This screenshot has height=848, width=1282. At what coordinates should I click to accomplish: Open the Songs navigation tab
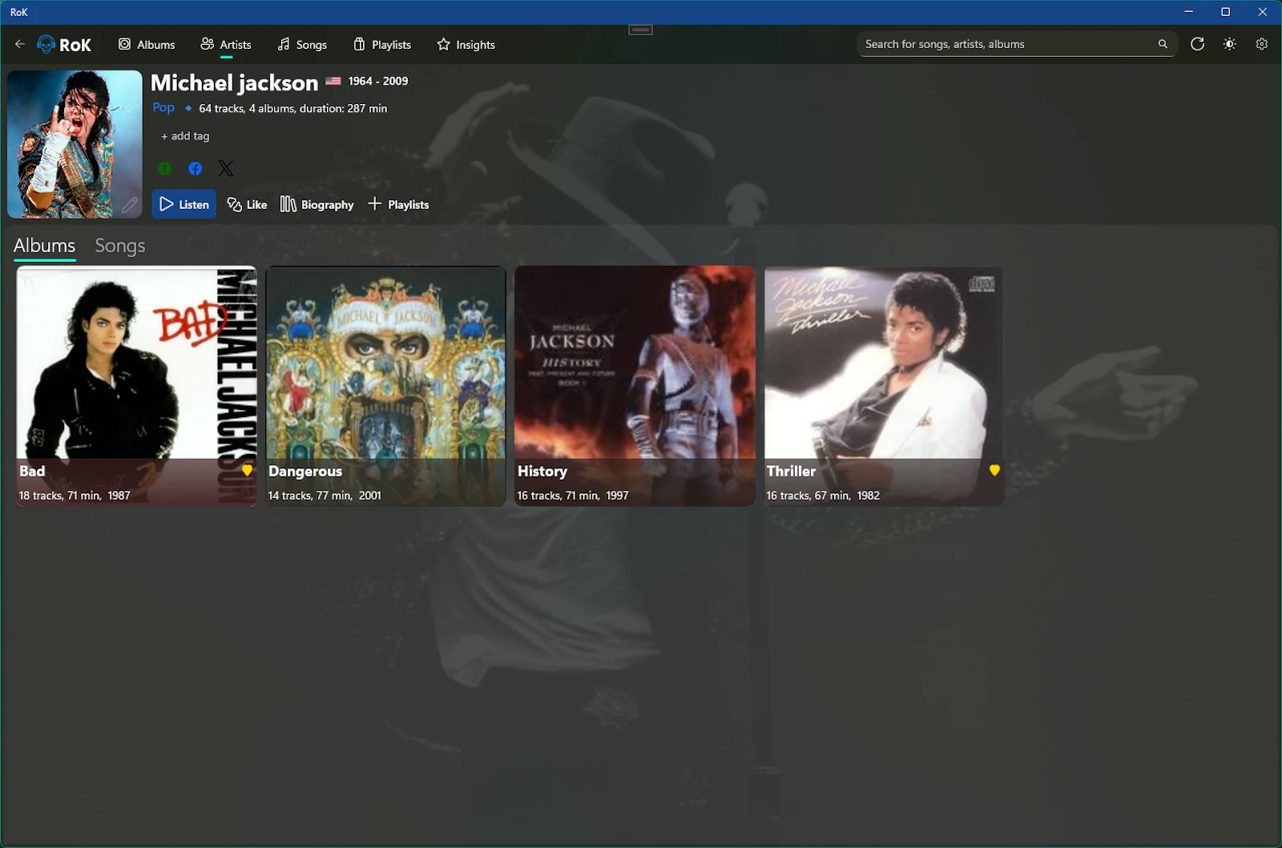click(x=302, y=45)
